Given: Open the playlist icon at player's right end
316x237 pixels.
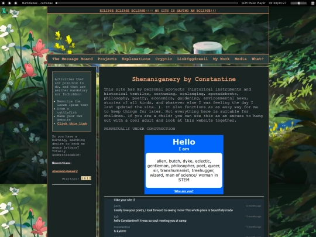Looking at the screenshot, I should (x=312, y=3).
